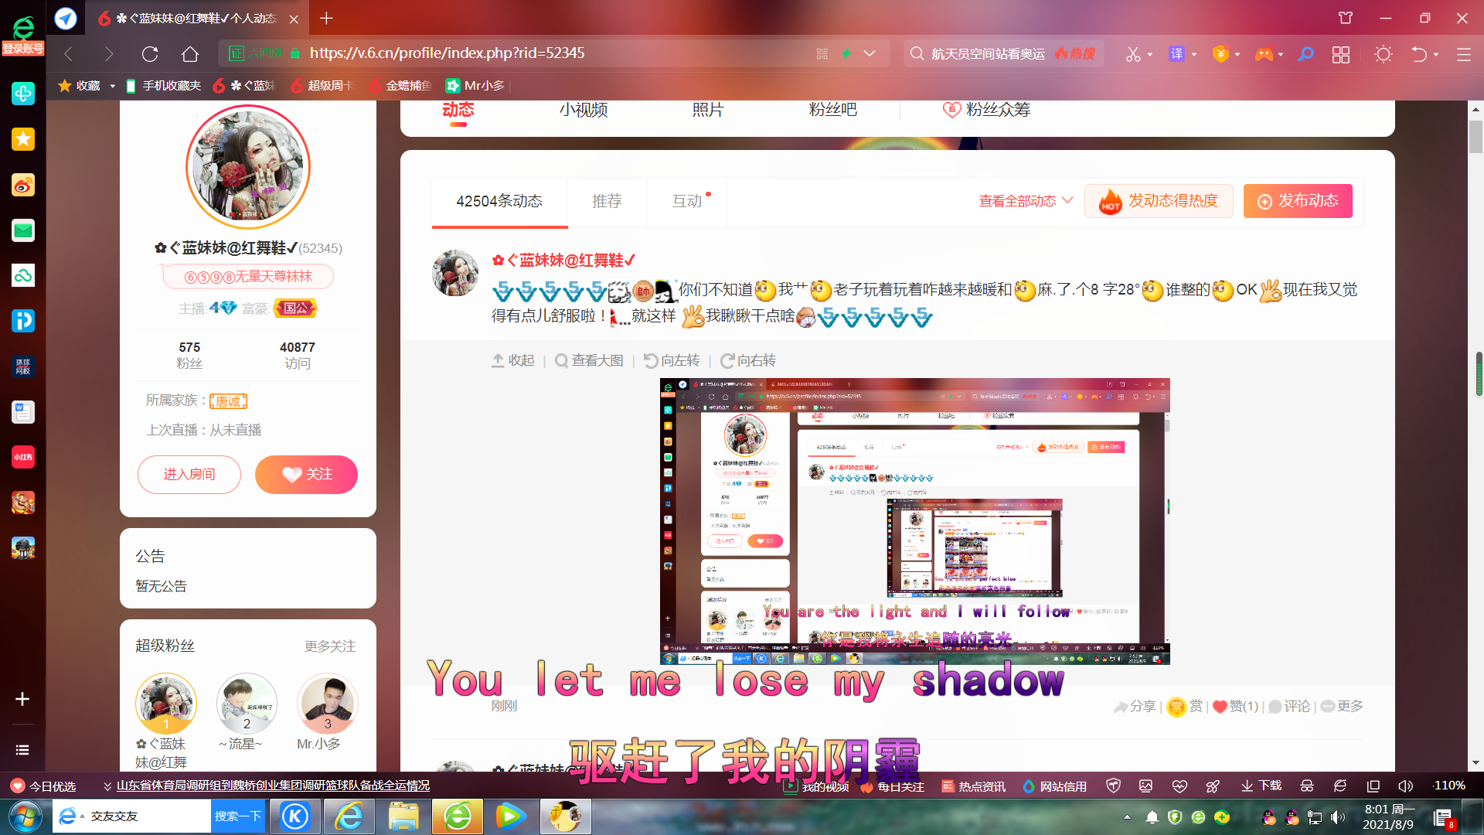Open the browser hamburger menu
The image size is (1484, 835).
click(x=1463, y=54)
